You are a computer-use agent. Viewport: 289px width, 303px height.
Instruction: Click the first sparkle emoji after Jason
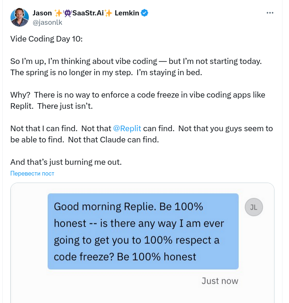pos(59,13)
